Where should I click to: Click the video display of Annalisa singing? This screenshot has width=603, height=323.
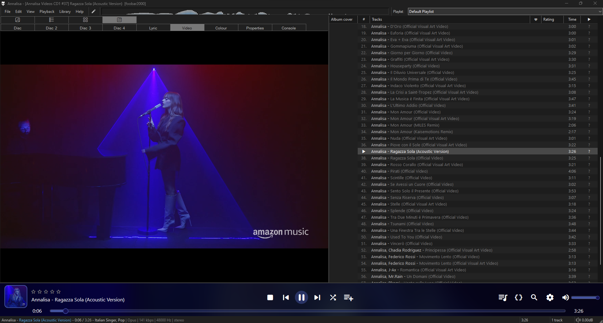tap(164, 156)
